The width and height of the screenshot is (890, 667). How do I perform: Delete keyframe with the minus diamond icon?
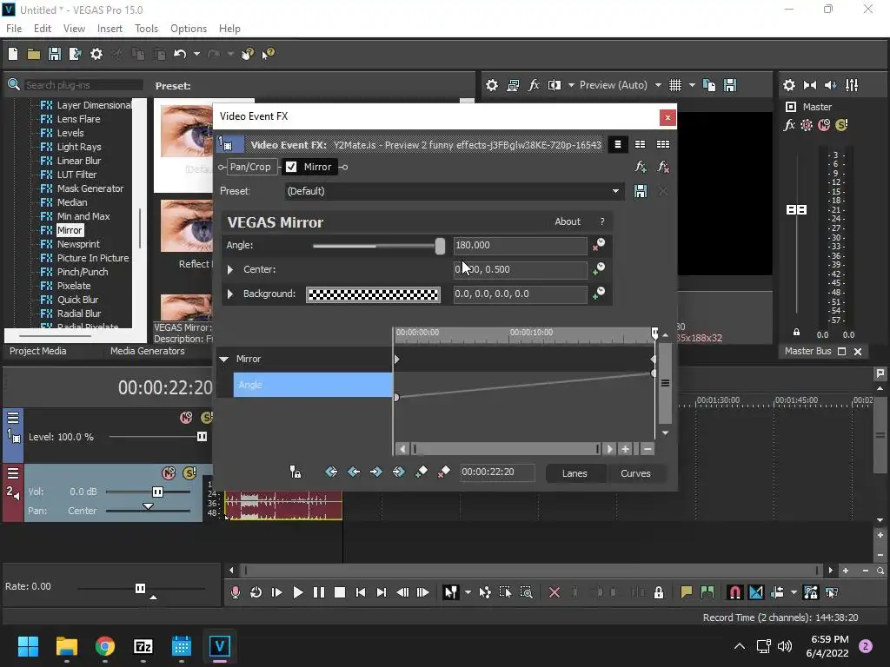tap(444, 472)
